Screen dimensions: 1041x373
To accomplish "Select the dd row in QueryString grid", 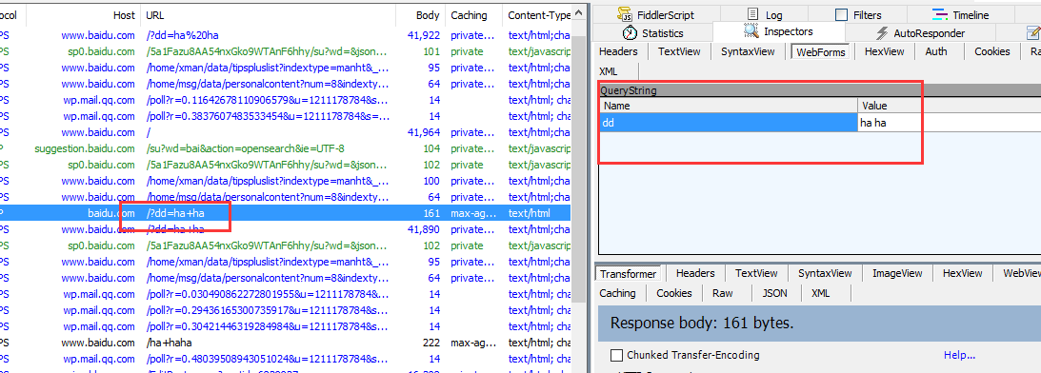I will 760,122.
